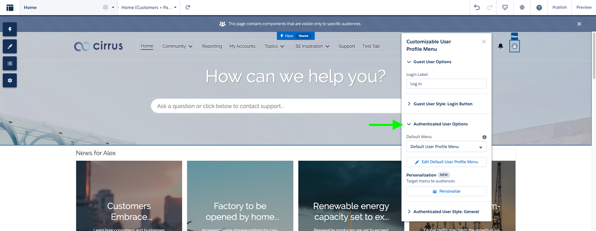Open the Customers Embrace news card

point(129,196)
